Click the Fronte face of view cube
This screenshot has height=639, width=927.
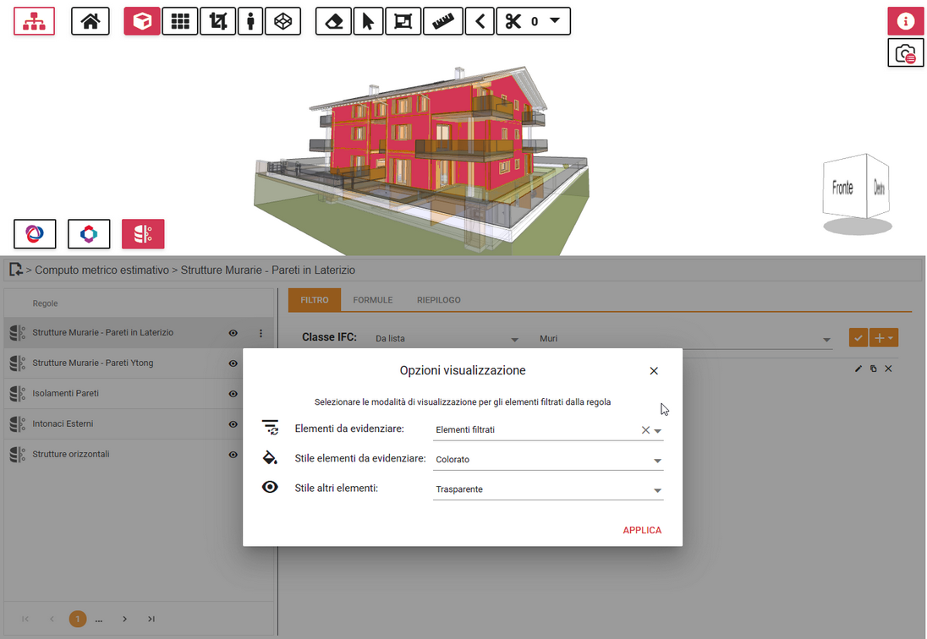pyautogui.click(x=842, y=188)
